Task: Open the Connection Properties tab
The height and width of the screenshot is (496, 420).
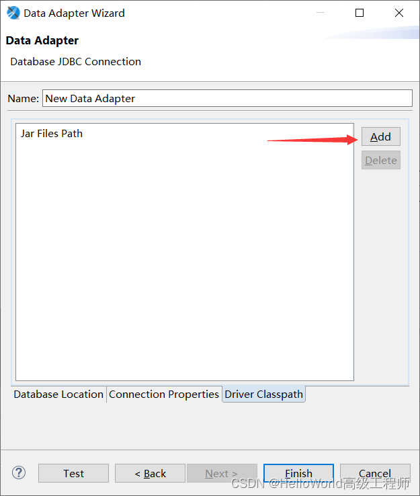Action: pos(164,394)
